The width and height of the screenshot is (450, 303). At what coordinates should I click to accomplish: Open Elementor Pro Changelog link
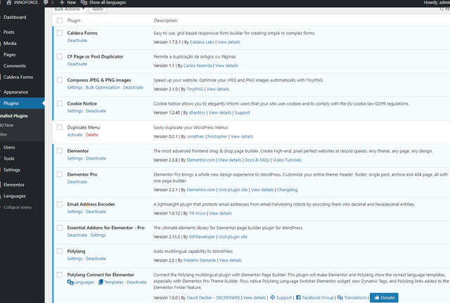tap(287, 190)
